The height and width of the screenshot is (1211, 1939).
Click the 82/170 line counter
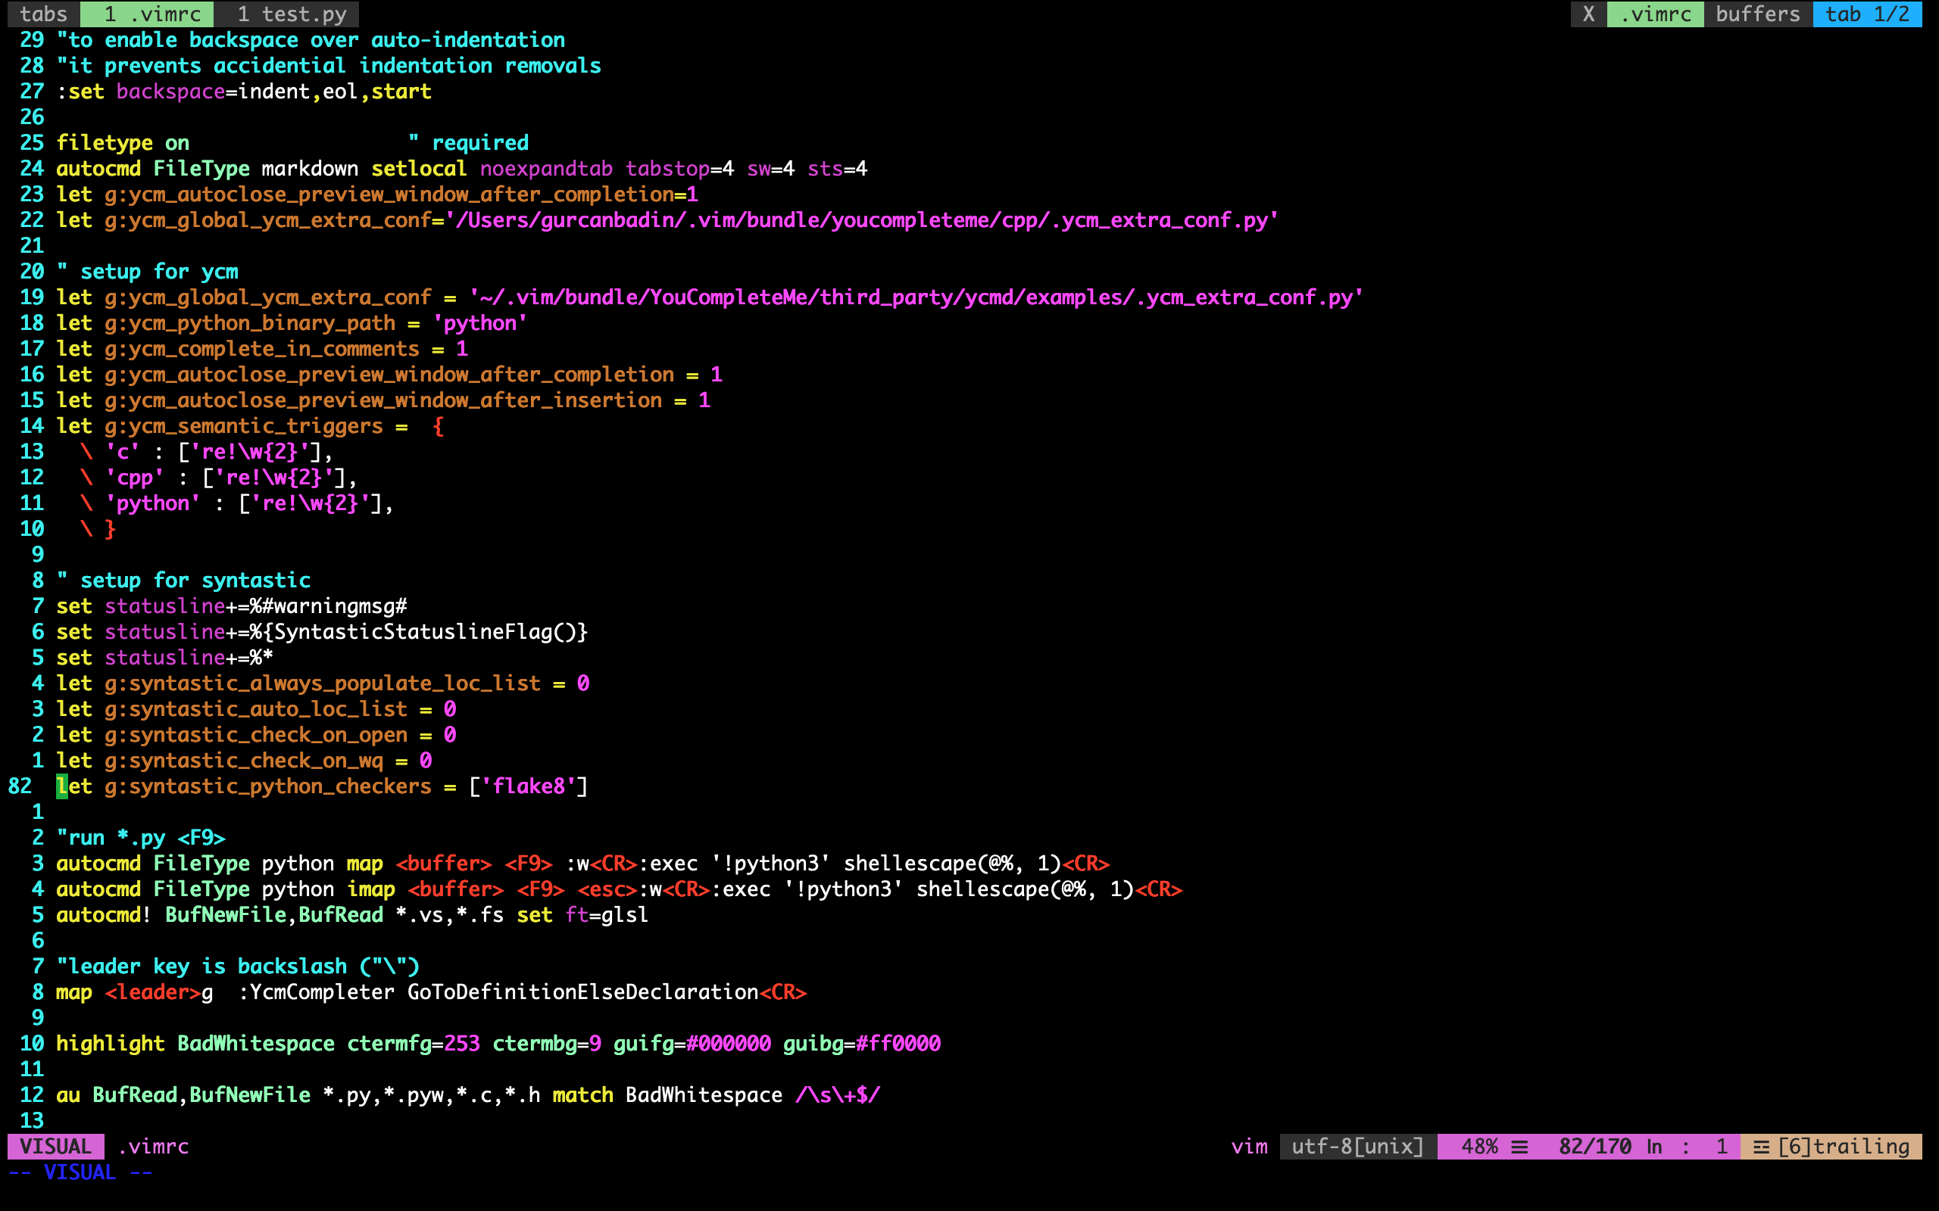(x=1594, y=1147)
